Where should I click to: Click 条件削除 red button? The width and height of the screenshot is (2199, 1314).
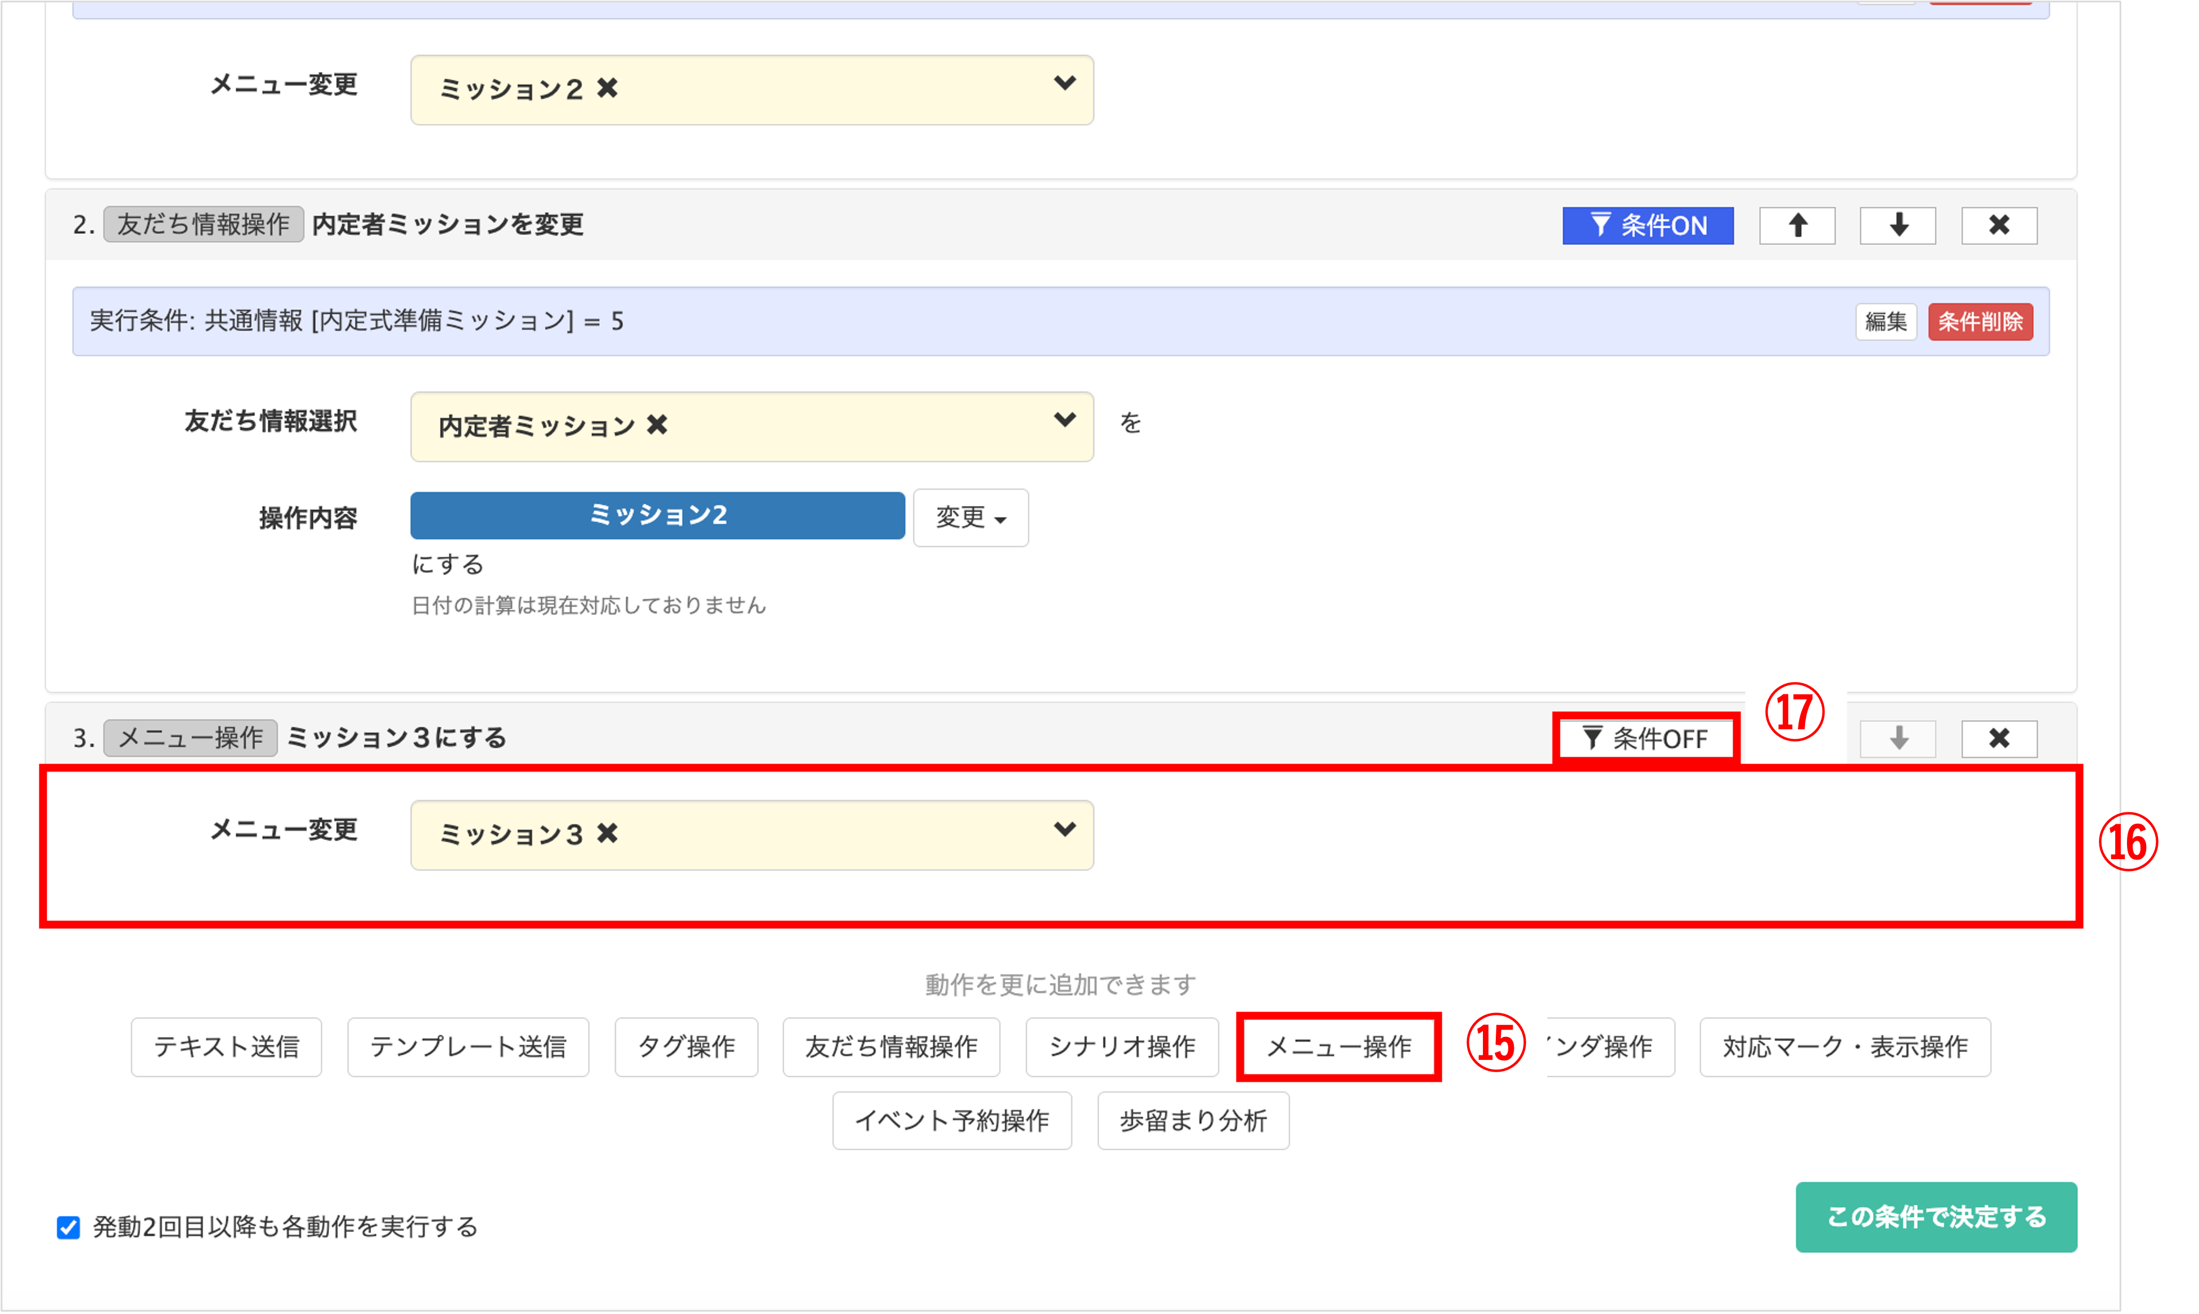(1980, 322)
